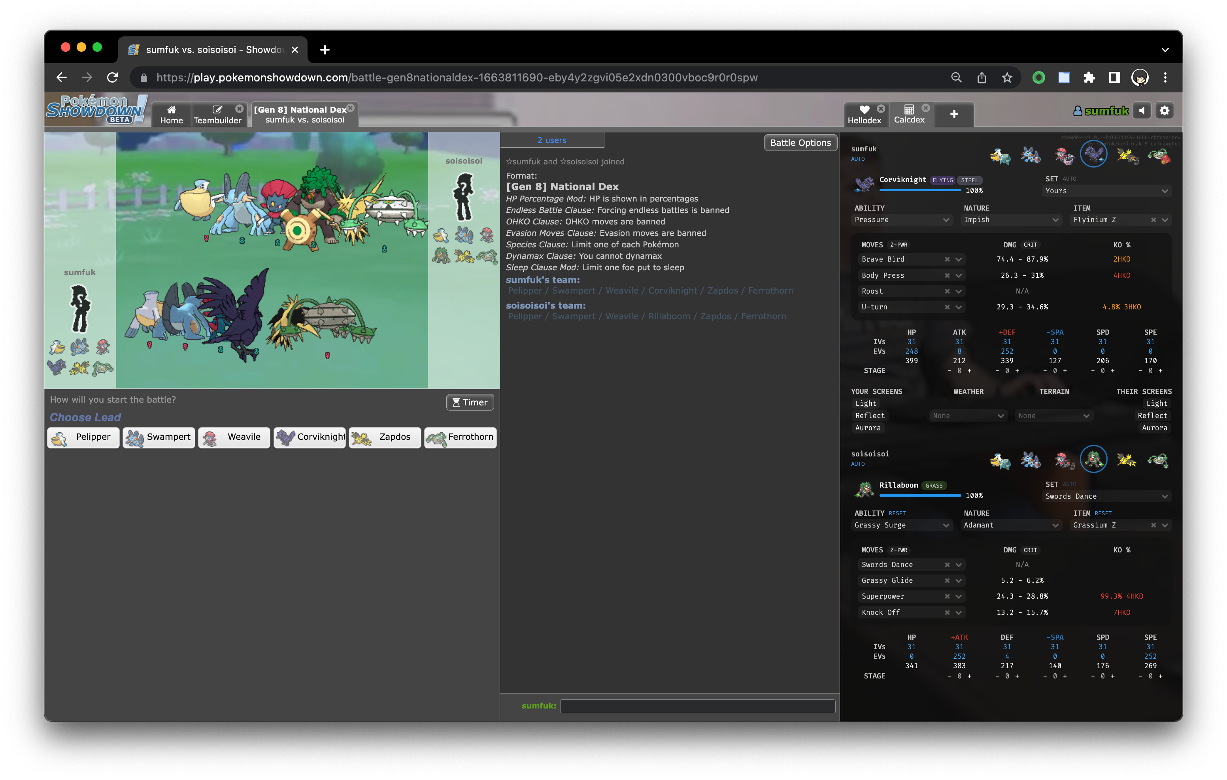
Task: Select Corviknight's sprite in sumfuk's Calcdex row
Action: click(1093, 154)
